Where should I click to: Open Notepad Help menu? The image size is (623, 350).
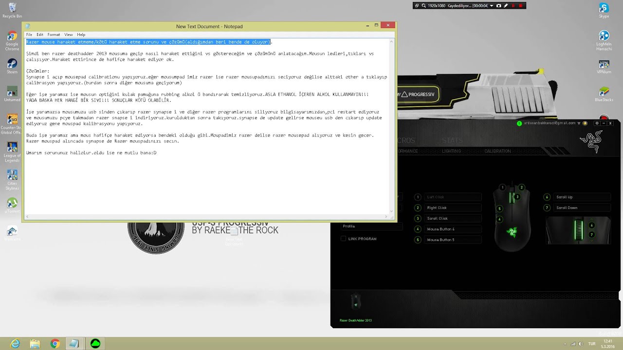tap(81, 35)
